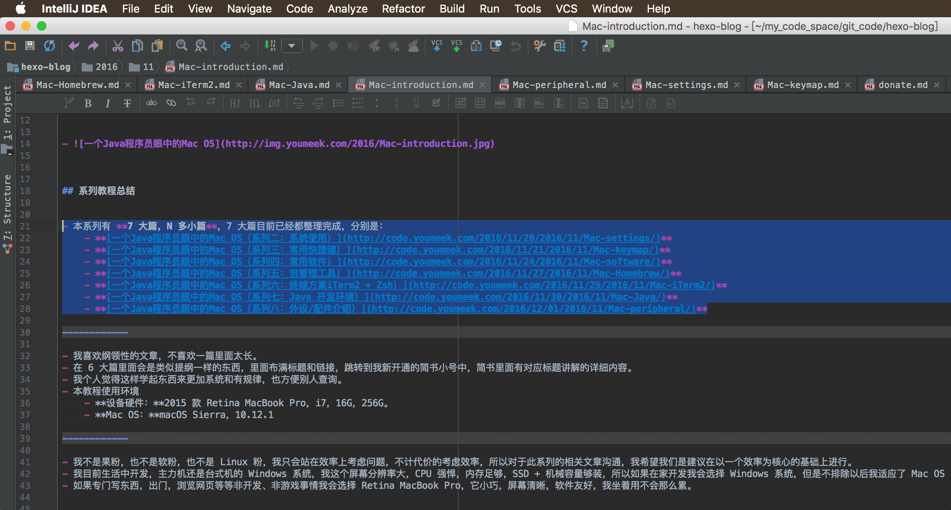Click the Save All toolbar icon
This screenshot has width=951, height=510.
30,46
